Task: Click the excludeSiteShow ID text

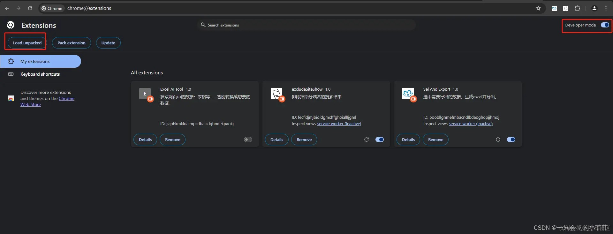Action: [324, 117]
